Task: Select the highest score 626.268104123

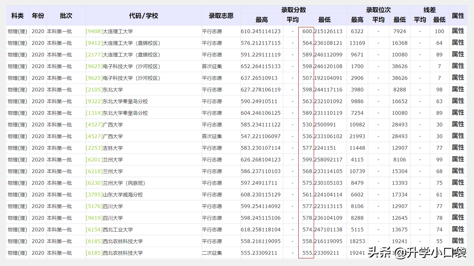Action: [x=261, y=160]
